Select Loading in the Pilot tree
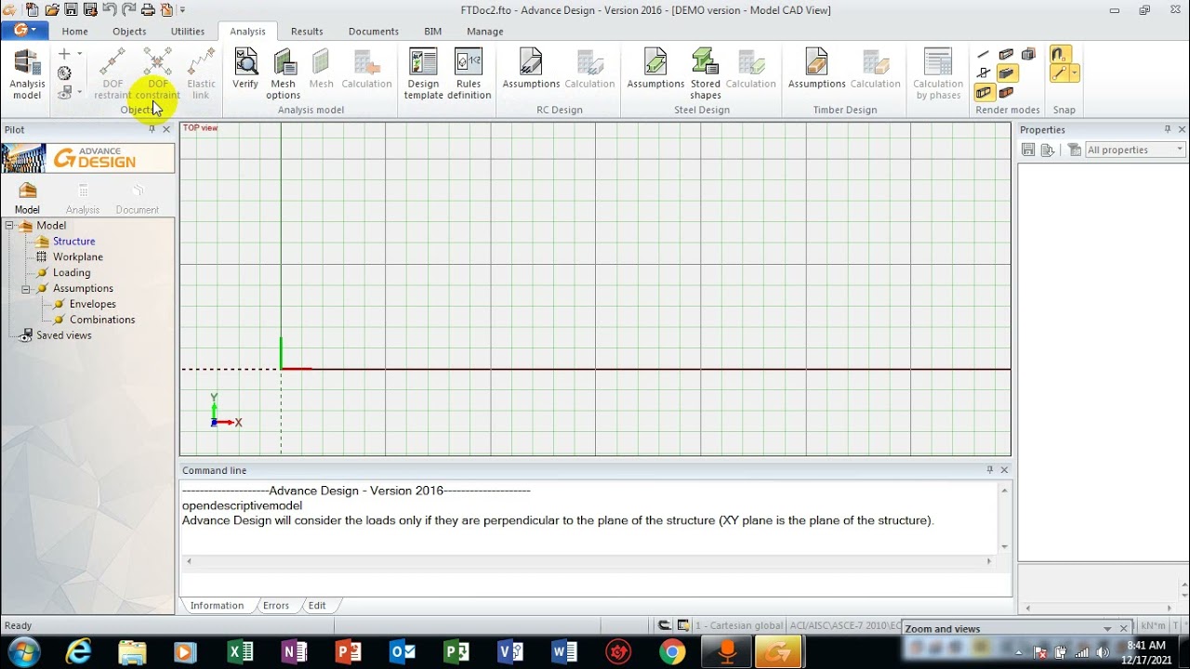The image size is (1190, 669). (72, 273)
